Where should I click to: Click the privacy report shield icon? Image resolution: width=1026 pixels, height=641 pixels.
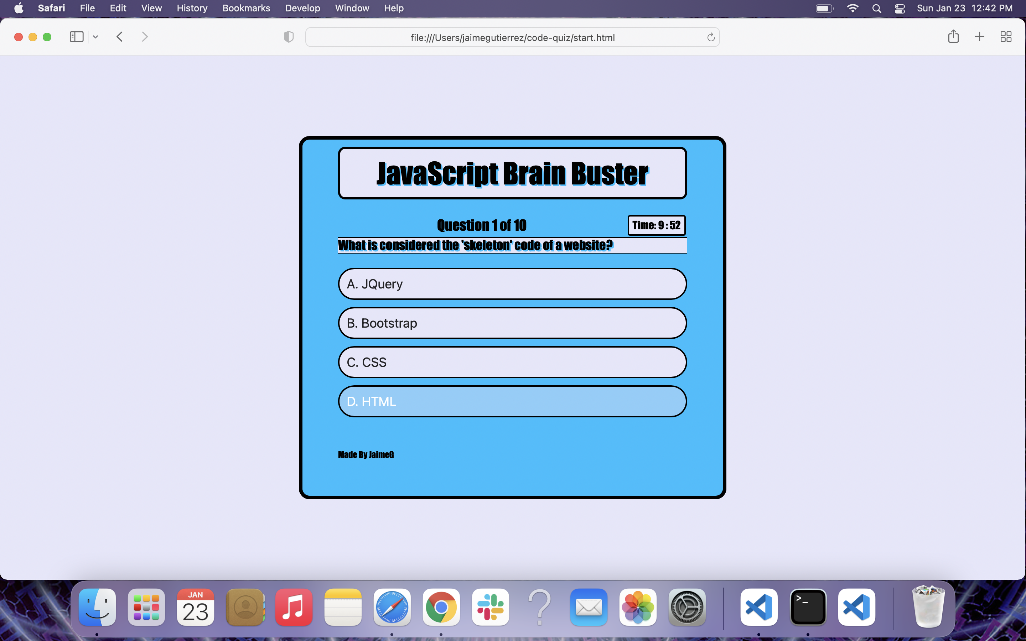(288, 37)
